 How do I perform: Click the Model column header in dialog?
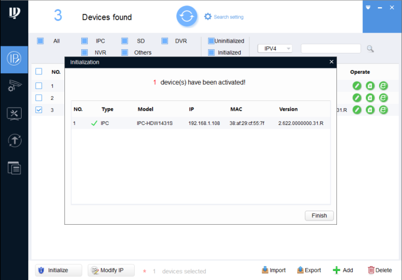(146, 109)
